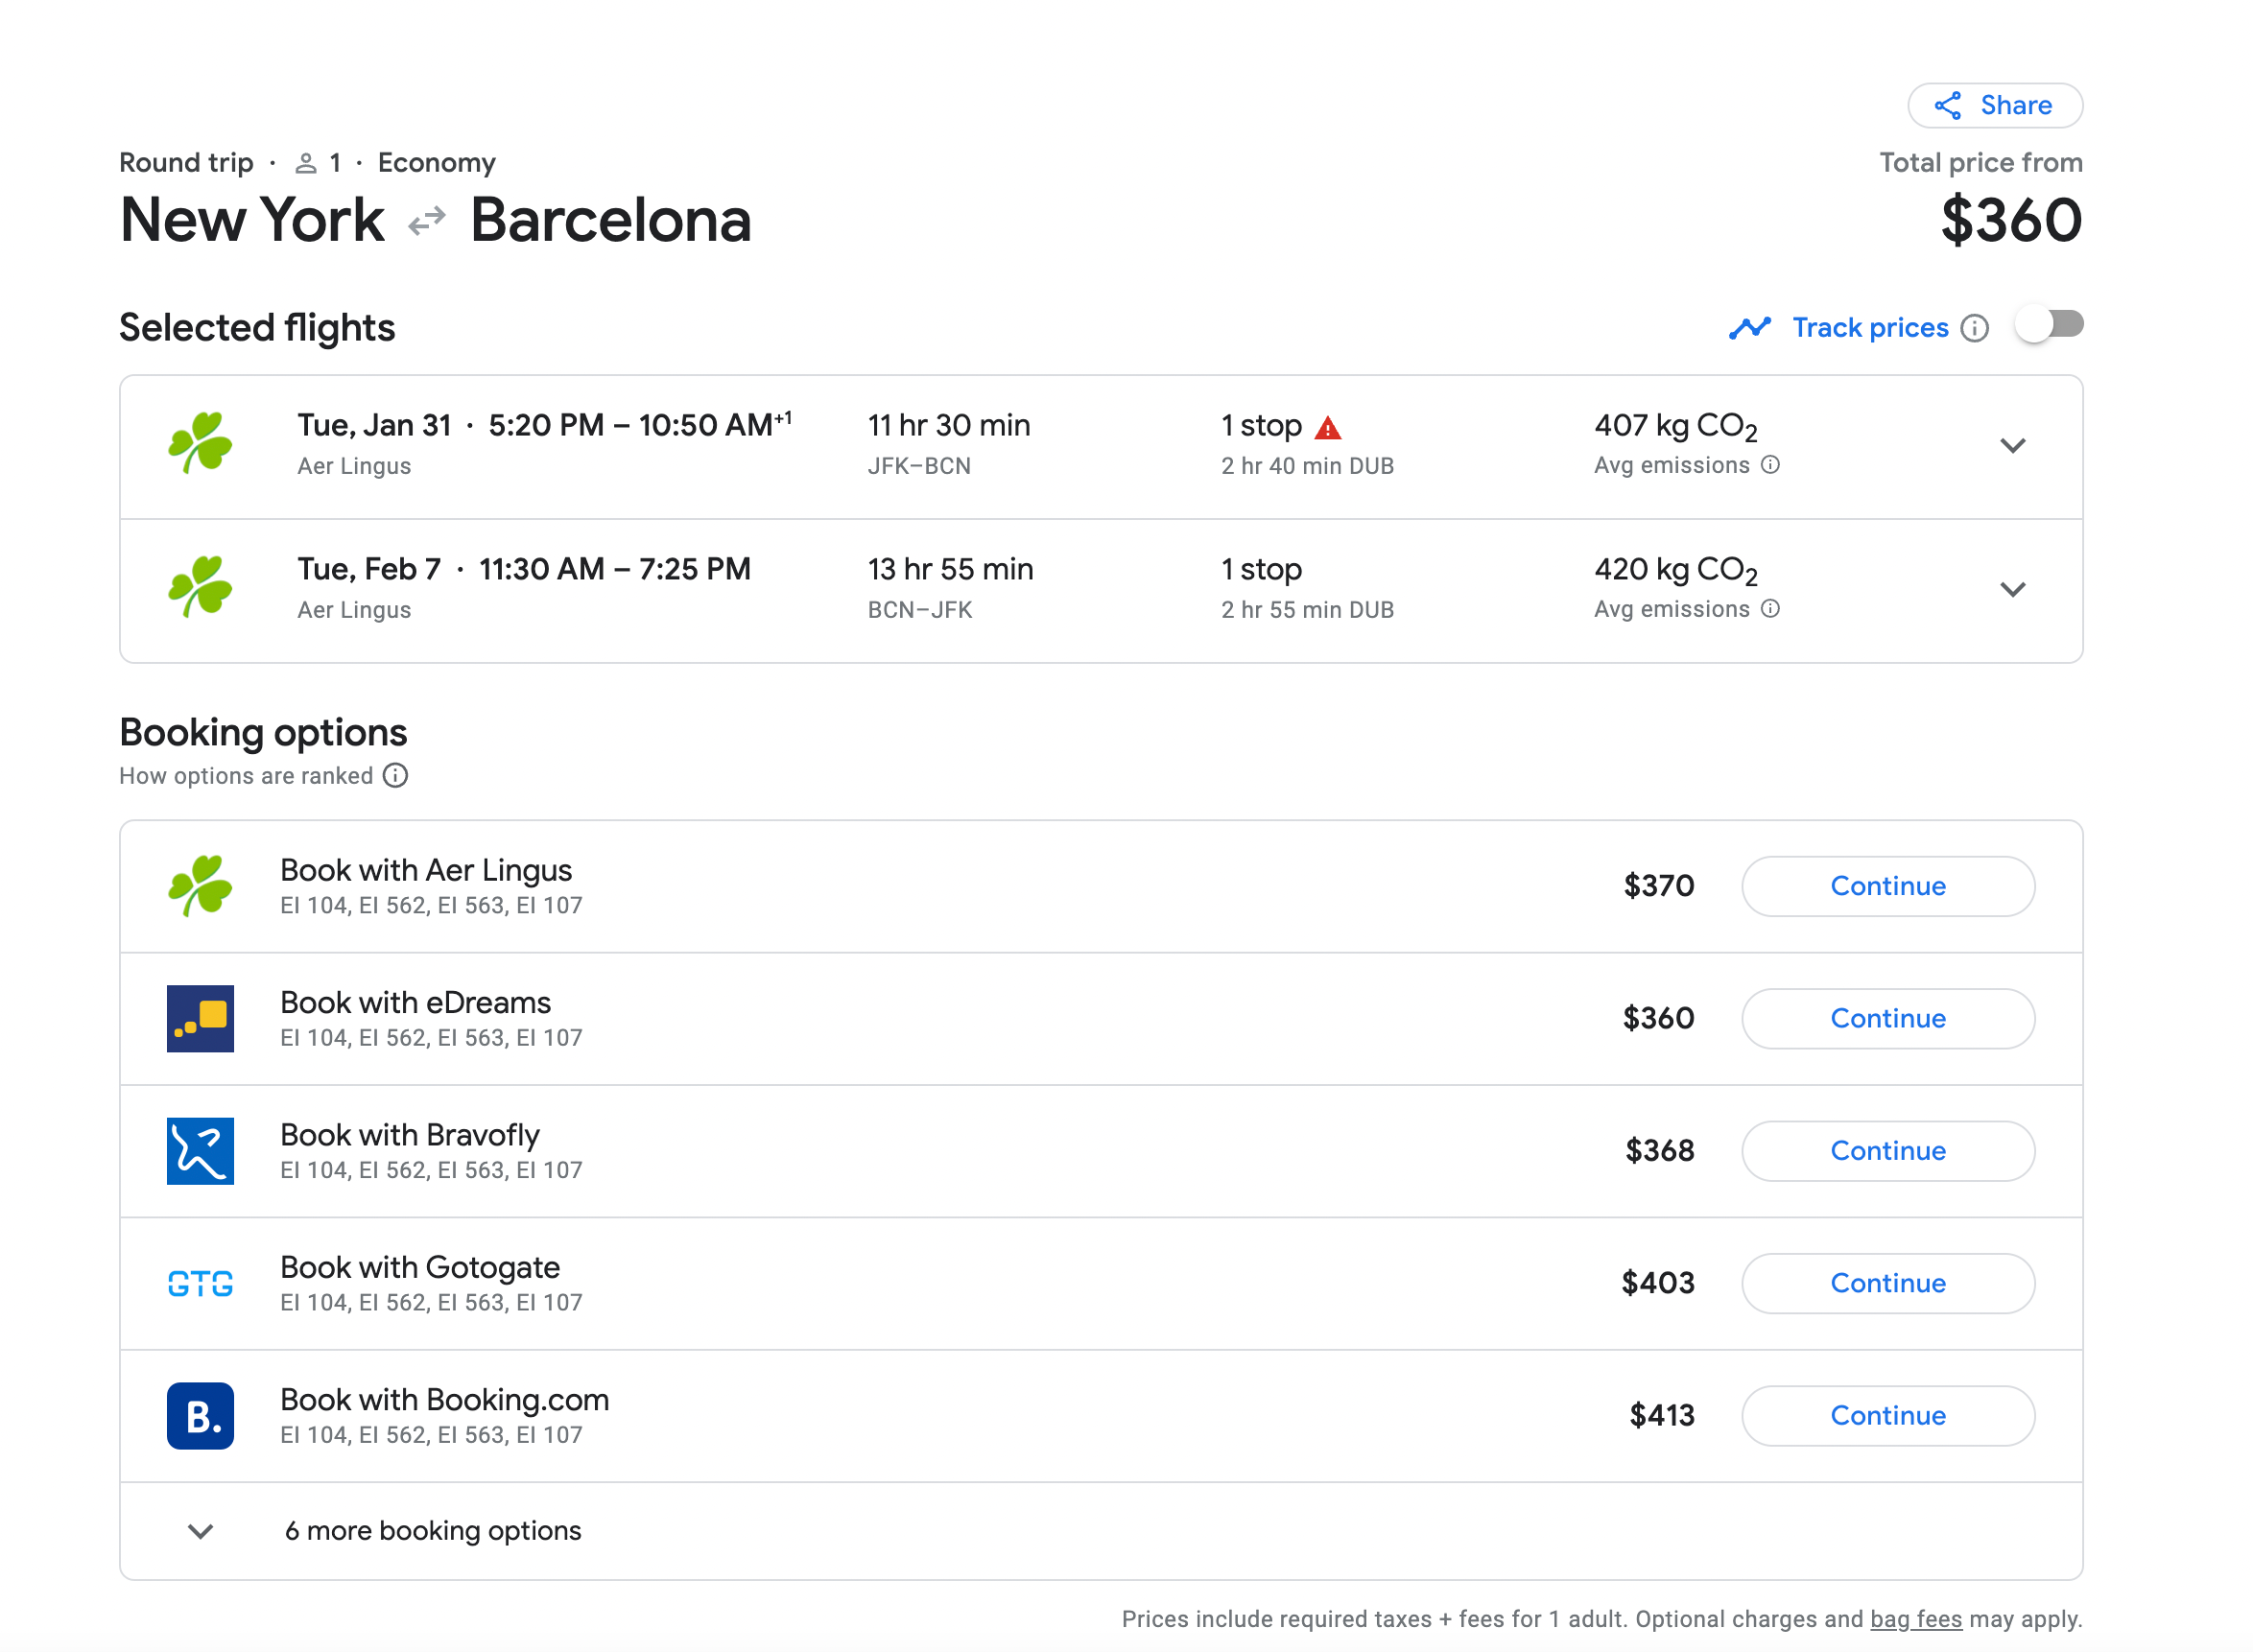Screen dimensions: 2253x1652
Task: Continue booking with Aer Lingus for $370
Action: click(1887, 886)
